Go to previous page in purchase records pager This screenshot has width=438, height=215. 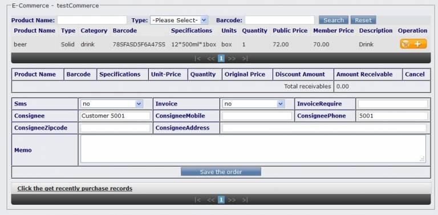pos(210,200)
